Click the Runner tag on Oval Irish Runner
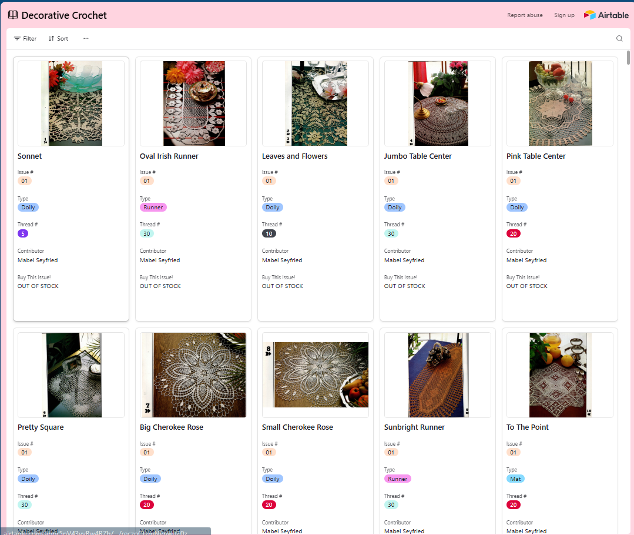 tap(153, 207)
